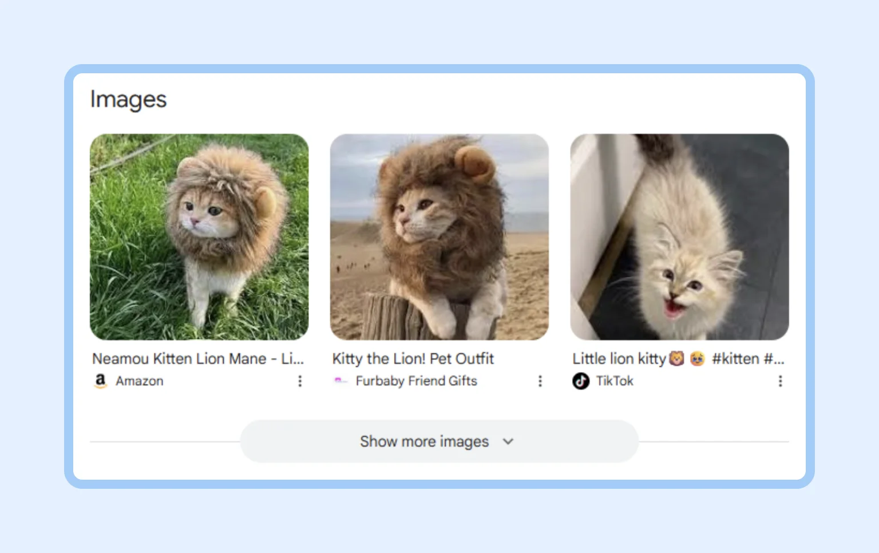The image size is (879, 553).
Task: Click the lion face emoji in the TikTok caption
Action: (676, 358)
